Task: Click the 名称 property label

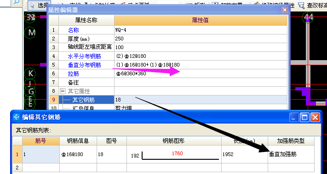Action: [74, 30]
